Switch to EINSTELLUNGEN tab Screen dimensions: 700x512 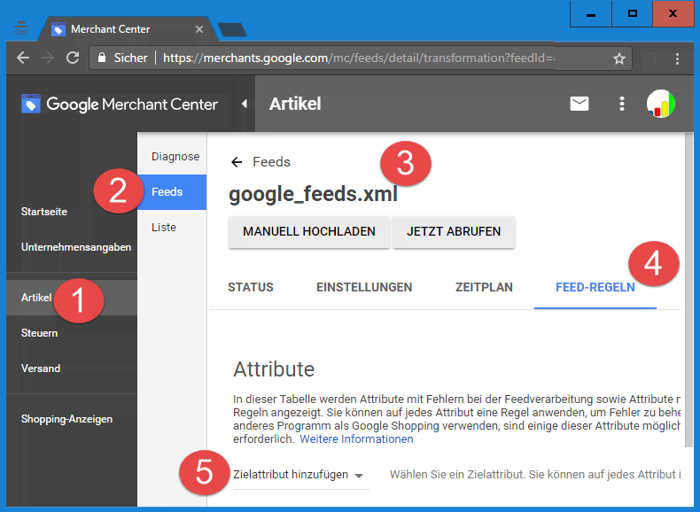click(364, 287)
